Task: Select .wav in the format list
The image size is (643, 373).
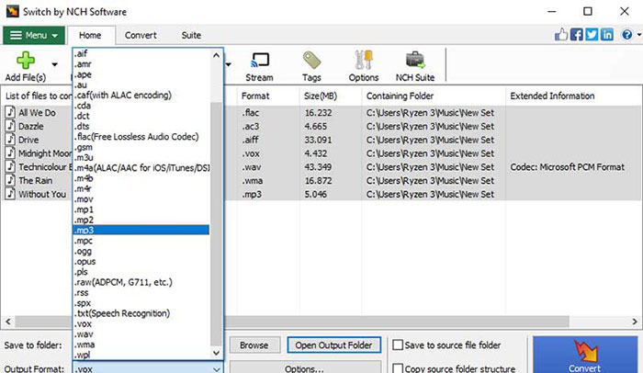Action: 141,334
